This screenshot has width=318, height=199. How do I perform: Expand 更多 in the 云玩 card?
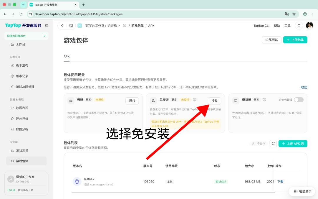point(88,100)
